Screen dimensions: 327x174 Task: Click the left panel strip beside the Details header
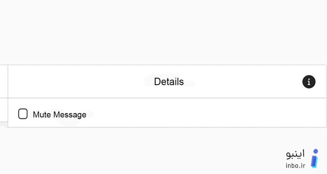[4, 81]
